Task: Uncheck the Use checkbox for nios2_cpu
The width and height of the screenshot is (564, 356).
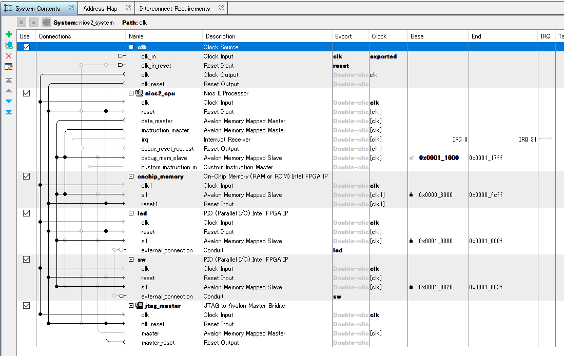Action: pos(27,93)
